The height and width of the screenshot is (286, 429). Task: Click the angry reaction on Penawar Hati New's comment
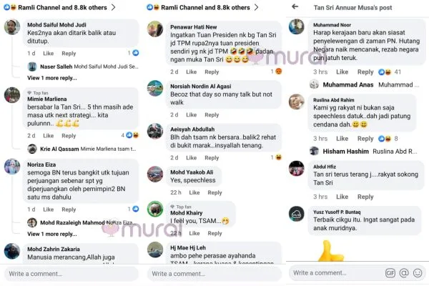pos(279,71)
